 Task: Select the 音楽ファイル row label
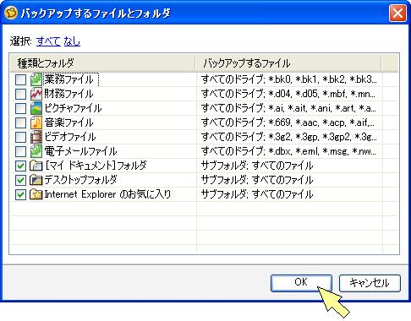pyautogui.click(x=68, y=122)
